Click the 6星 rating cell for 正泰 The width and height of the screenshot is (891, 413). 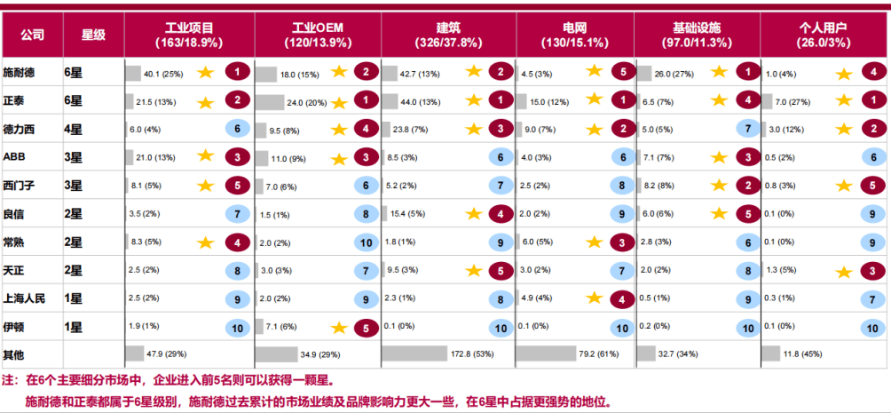click(x=73, y=101)
